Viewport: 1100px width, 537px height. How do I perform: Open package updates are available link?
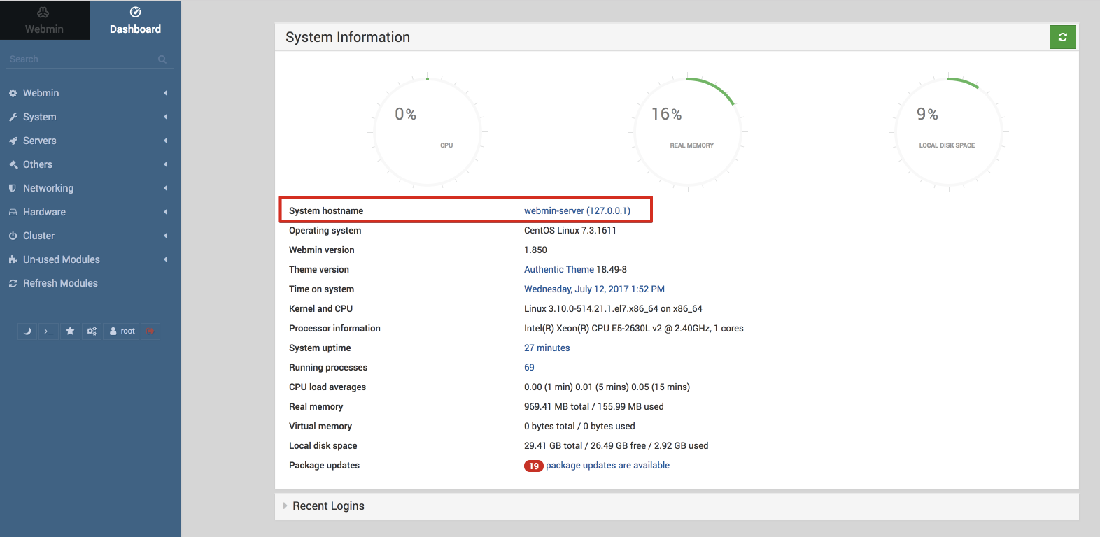(x=607, y=466)
